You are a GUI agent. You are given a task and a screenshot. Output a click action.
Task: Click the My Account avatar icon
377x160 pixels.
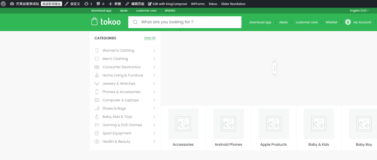(348, 22)
